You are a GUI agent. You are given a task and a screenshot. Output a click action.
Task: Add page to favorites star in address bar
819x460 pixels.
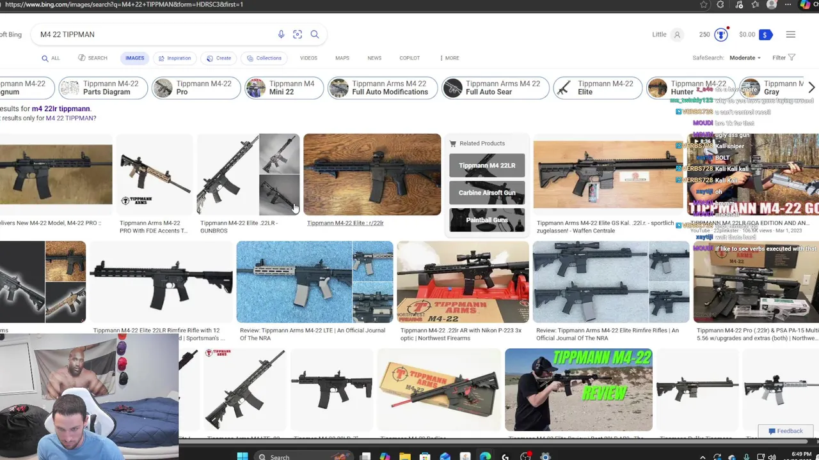point(704,4)
